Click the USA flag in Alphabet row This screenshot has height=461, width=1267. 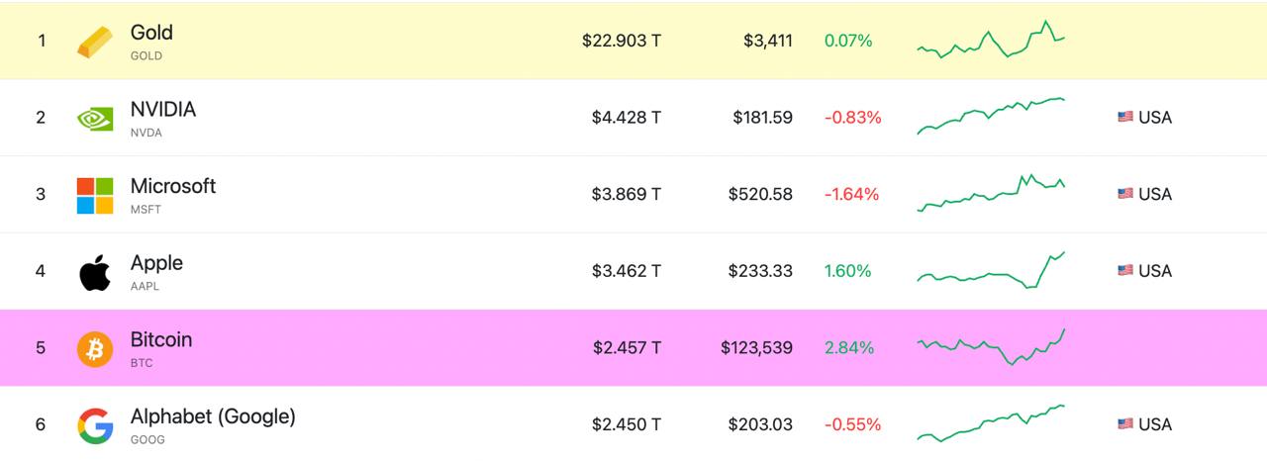tap(1125, 423)
